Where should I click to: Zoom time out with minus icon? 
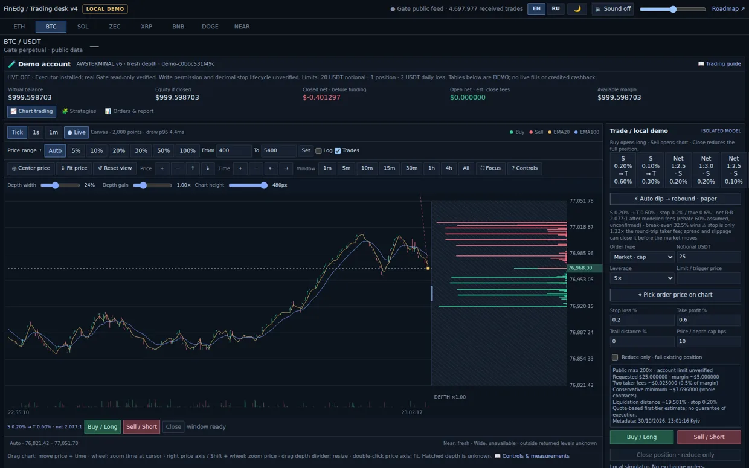point(256,168)
